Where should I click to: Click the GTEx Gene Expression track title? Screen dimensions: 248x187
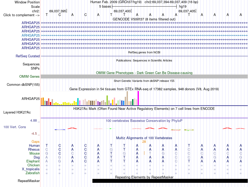point(144,89)
